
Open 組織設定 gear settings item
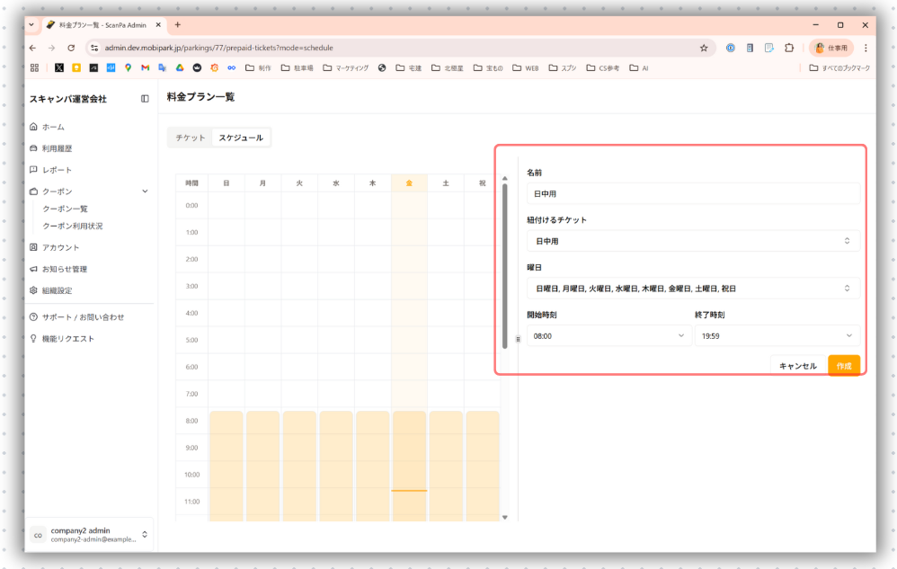pyautogui.click(x=34, y=290)
